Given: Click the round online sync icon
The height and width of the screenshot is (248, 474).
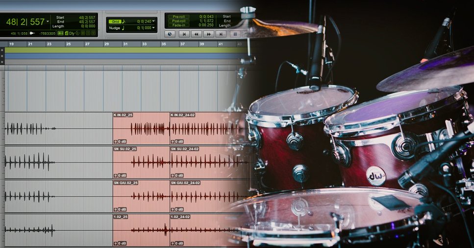Looking at the screenshot, I should 170,34.
